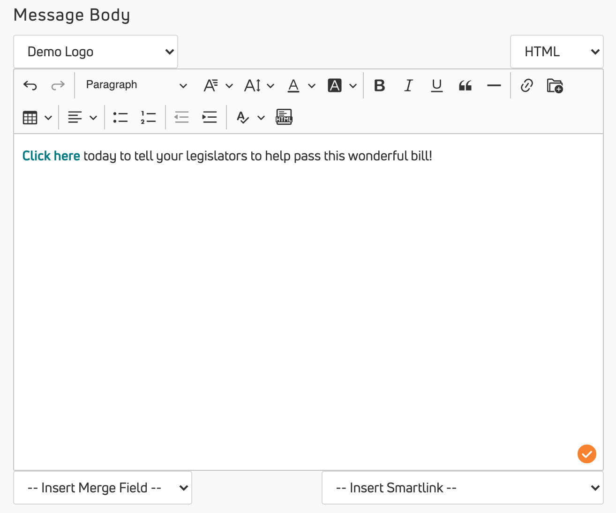The image size is (616, 513).
Task: Open the HTML format selector
Action: pos(556,52)
